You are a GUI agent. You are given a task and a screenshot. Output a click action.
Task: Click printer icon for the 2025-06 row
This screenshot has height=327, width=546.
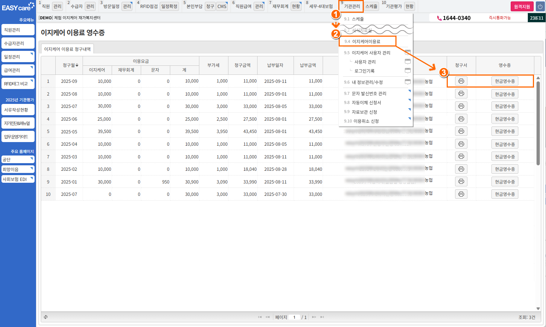461,119
